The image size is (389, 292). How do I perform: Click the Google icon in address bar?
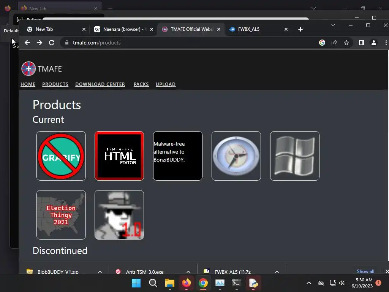322,43
